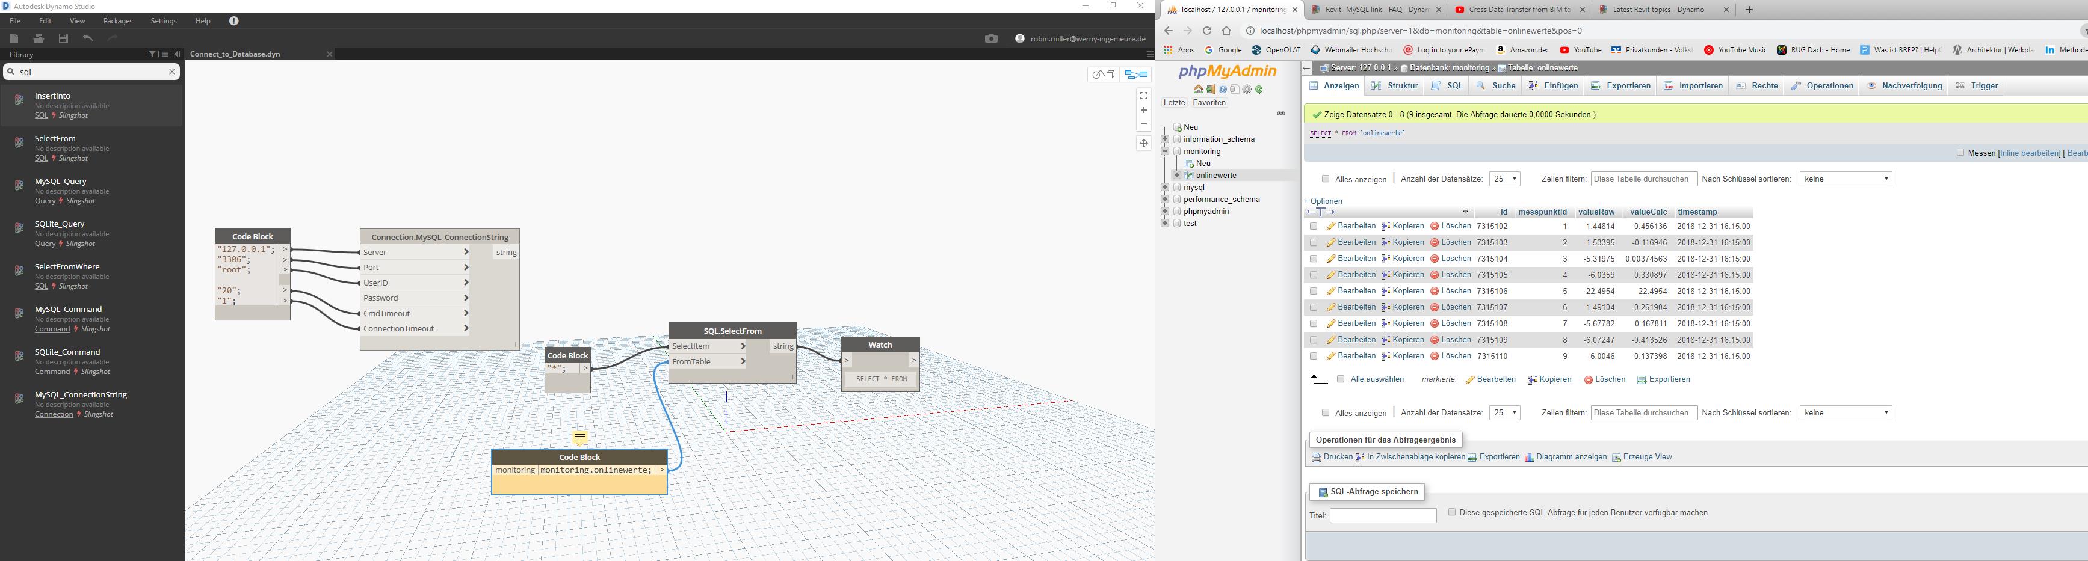The width and height of the screenshot is (2088, 561).
Task: Zoom out on the Dynamo canvas
Action: 1144,124
